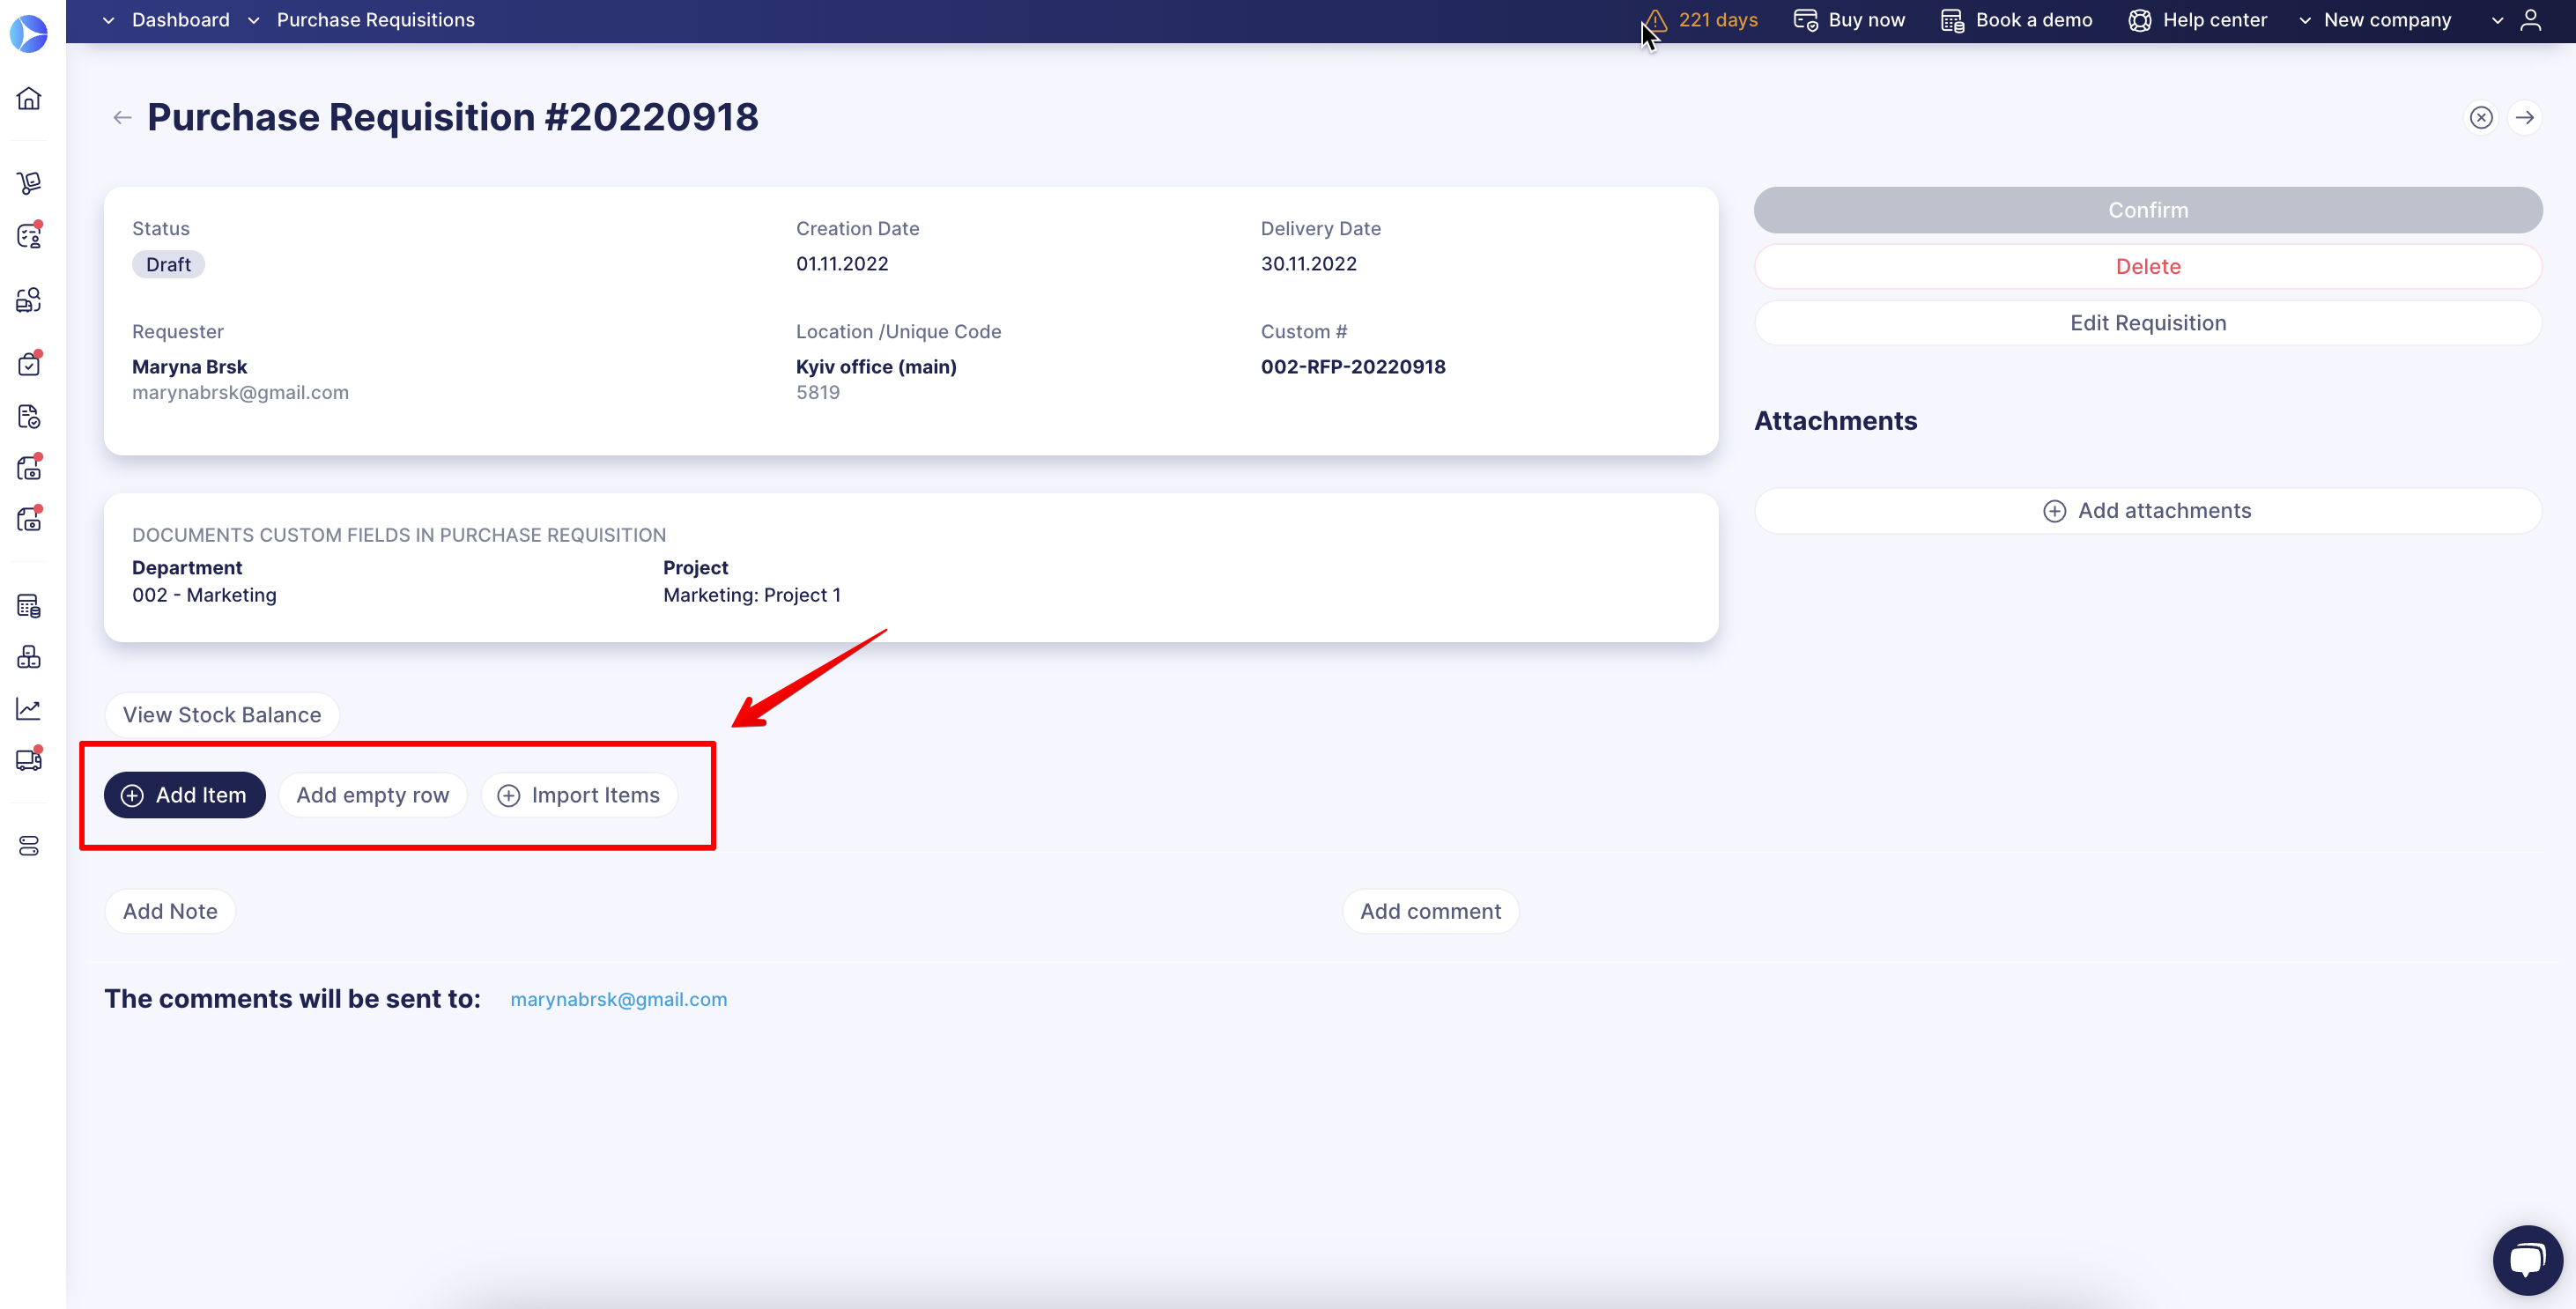Click Buy now in the top bar

[1866, 20]
